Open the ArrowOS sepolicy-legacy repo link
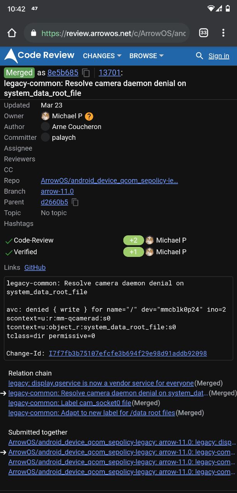This screenshot has width=237, height=493. coord(109,181)
